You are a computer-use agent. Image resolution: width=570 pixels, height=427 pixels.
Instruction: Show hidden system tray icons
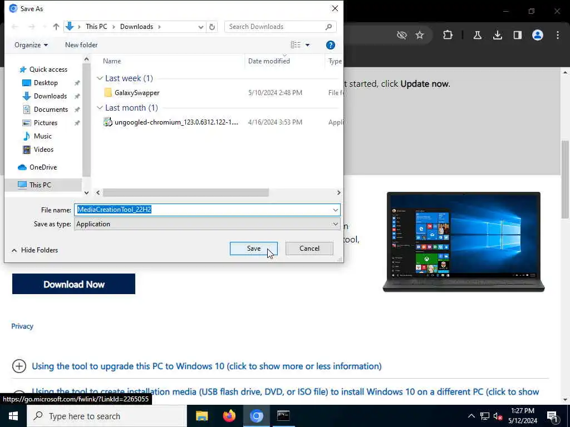471,416
